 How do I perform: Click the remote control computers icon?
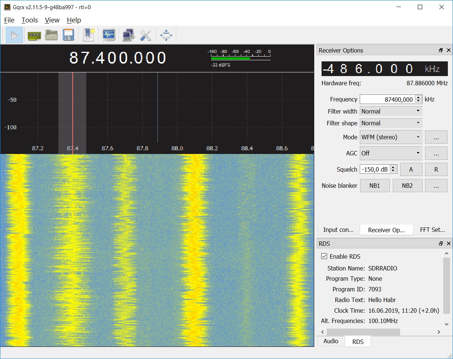(x=128, y=35)
